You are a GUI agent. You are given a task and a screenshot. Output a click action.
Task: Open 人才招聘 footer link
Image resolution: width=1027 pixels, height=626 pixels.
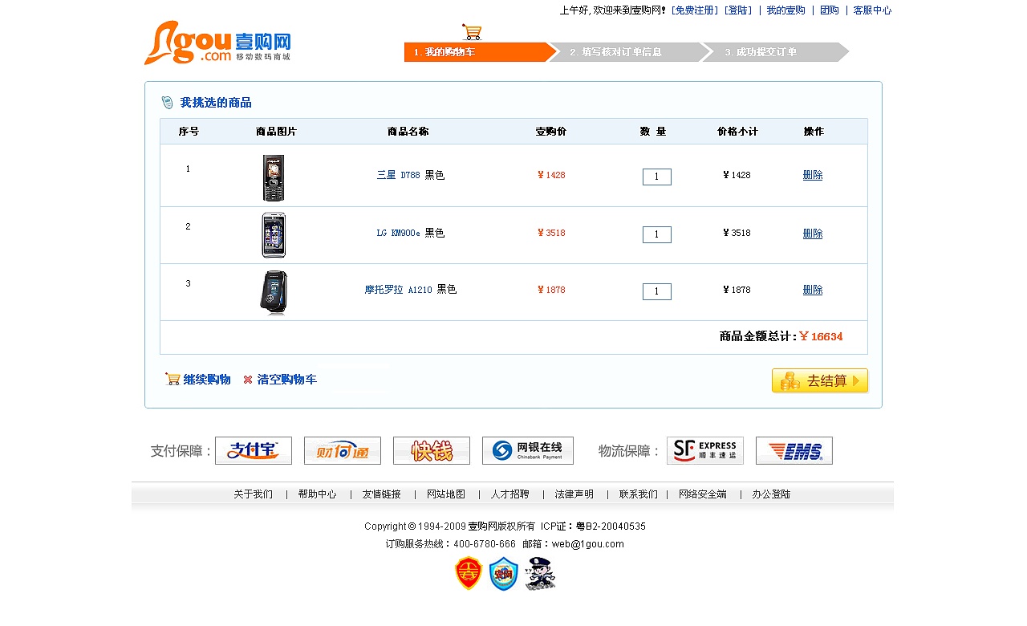[510, 494]
